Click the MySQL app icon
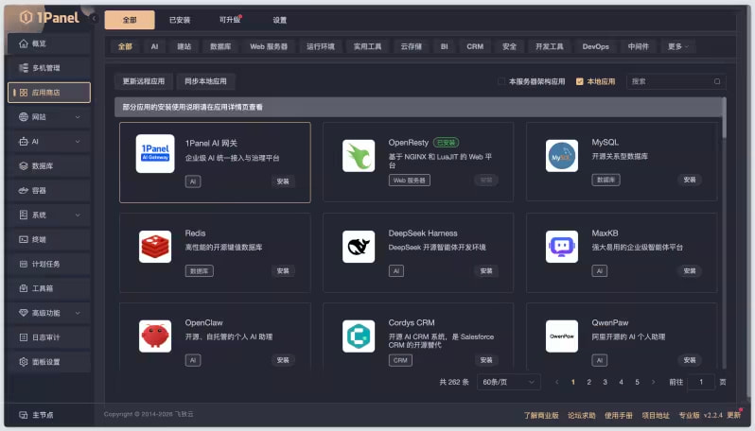 561,156
